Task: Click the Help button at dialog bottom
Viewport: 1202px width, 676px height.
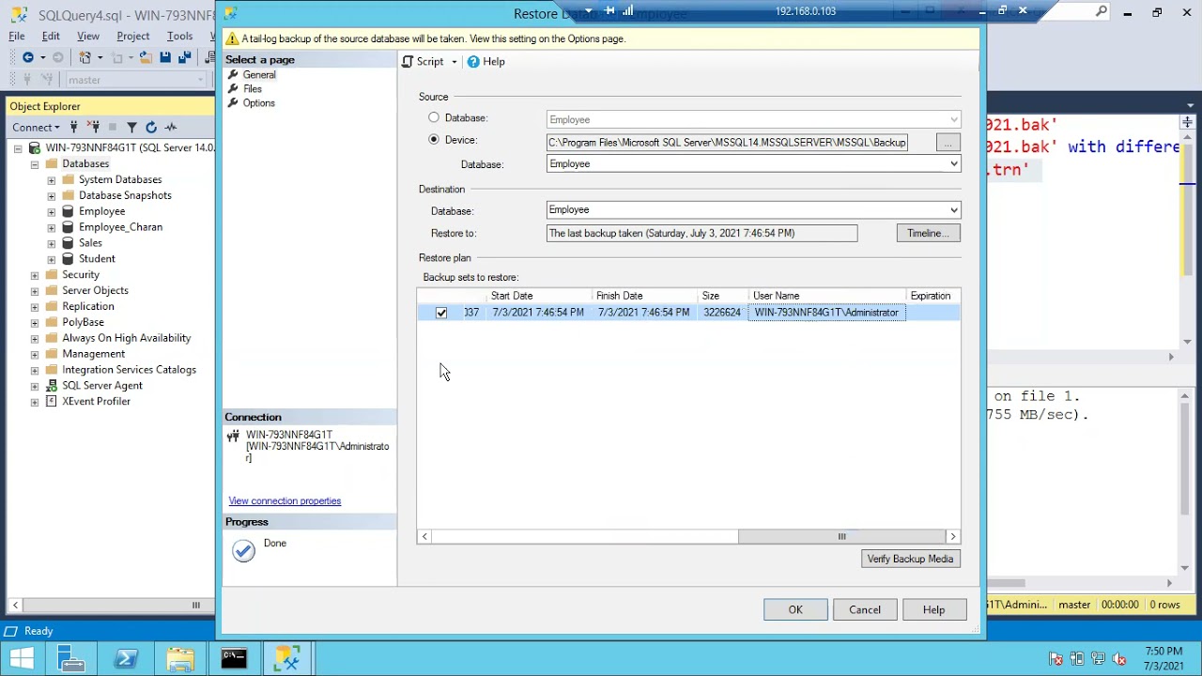Action: [933, 610]
